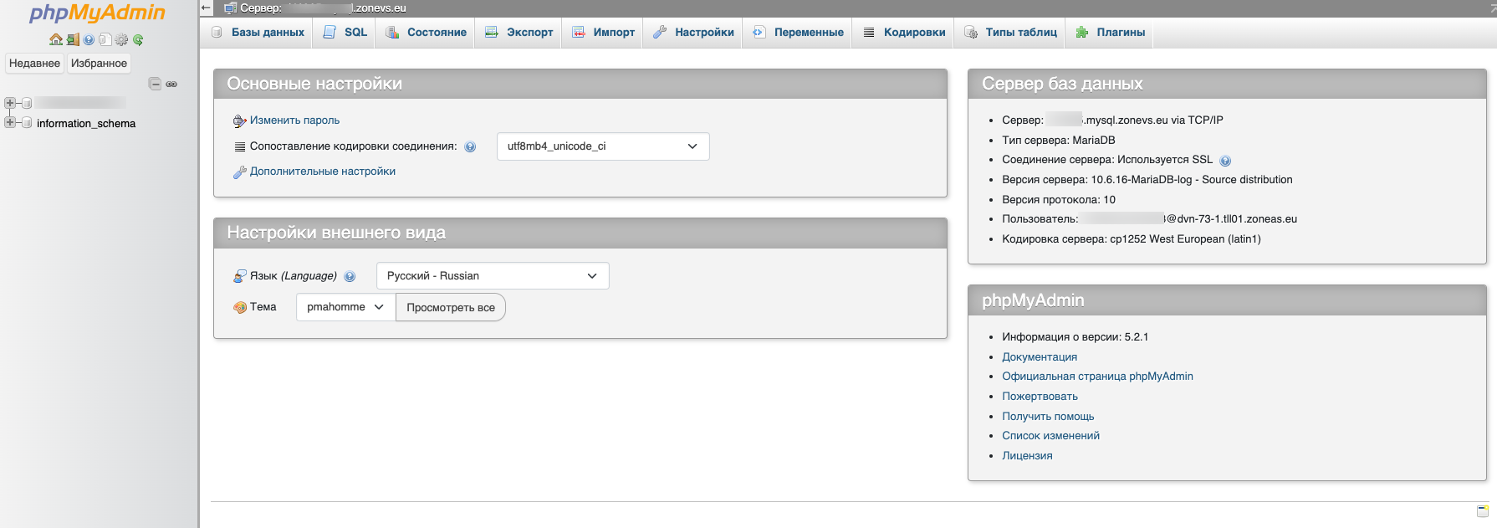Click help icon next to SSL connection
The image size is (1497, 528).
[x=1225, y=161]
